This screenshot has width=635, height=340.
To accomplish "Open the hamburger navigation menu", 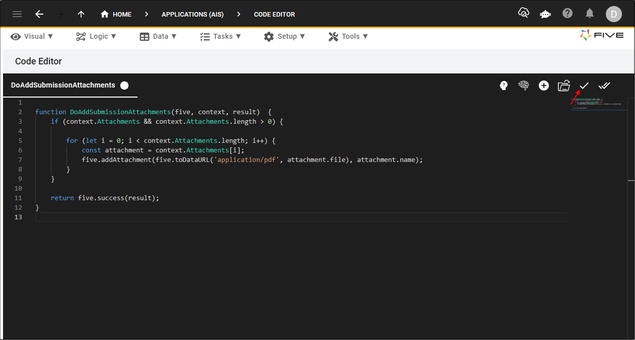I will 17,14.
